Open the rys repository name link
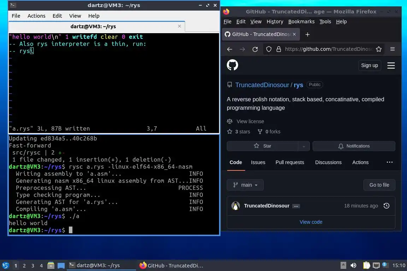The image size is (407, 271). click(x=299, y=85)
